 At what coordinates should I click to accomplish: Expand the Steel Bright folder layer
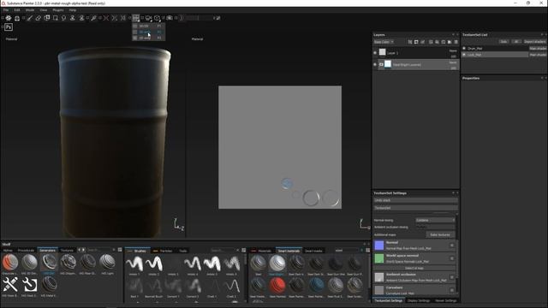pos(381,64)
